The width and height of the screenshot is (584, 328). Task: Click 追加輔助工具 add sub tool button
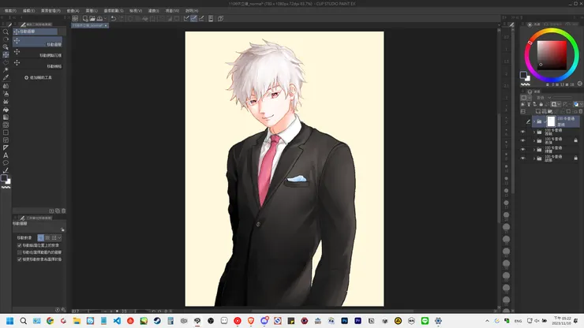[x=39, y=78]
